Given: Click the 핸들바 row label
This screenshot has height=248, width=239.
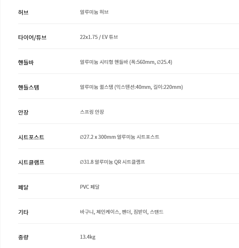Looking at the screenshot, I should tap(26, 62).
